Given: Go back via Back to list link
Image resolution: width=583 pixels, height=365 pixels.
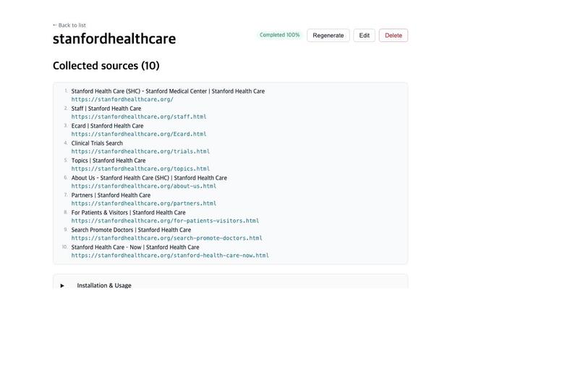Looking at the screenshot, I should (69, 25).
